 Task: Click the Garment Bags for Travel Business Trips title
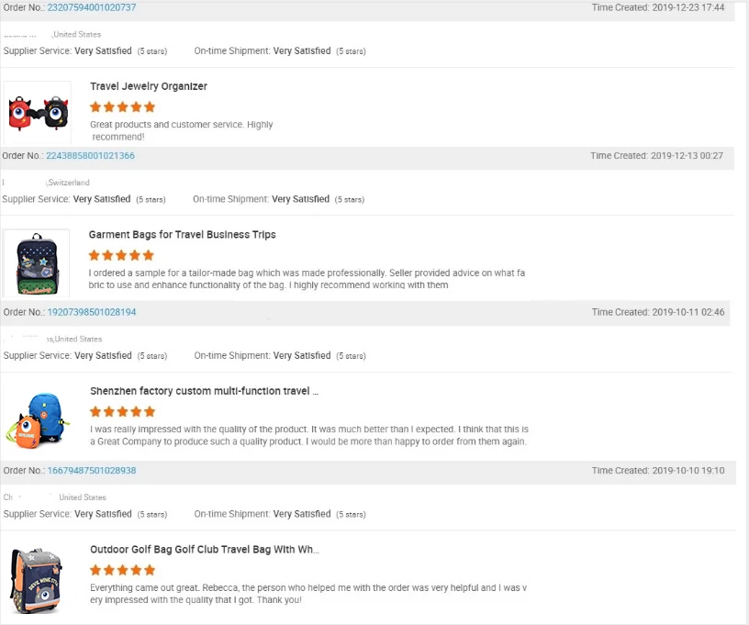click(182, 235)
